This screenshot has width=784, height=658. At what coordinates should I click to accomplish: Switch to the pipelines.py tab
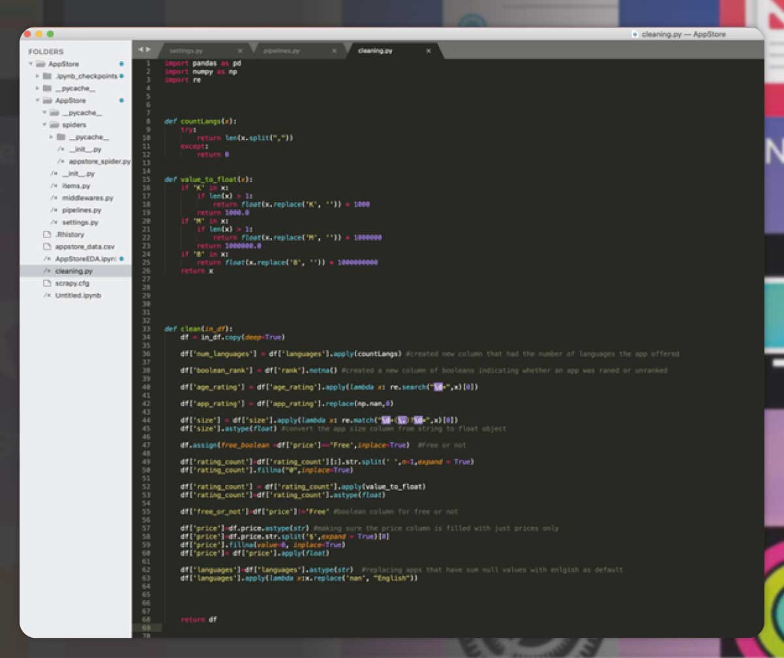click(x=282, y=50)
